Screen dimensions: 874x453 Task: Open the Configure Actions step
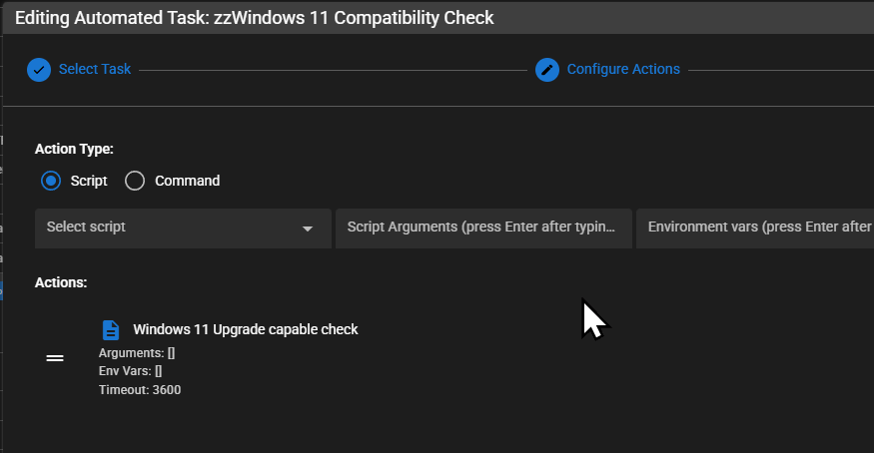pos(623,69)
